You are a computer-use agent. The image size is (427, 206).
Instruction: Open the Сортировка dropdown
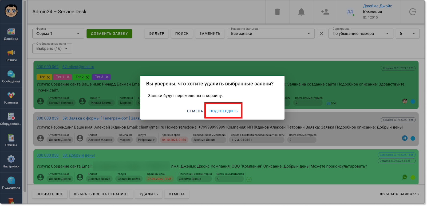[361, 34]
